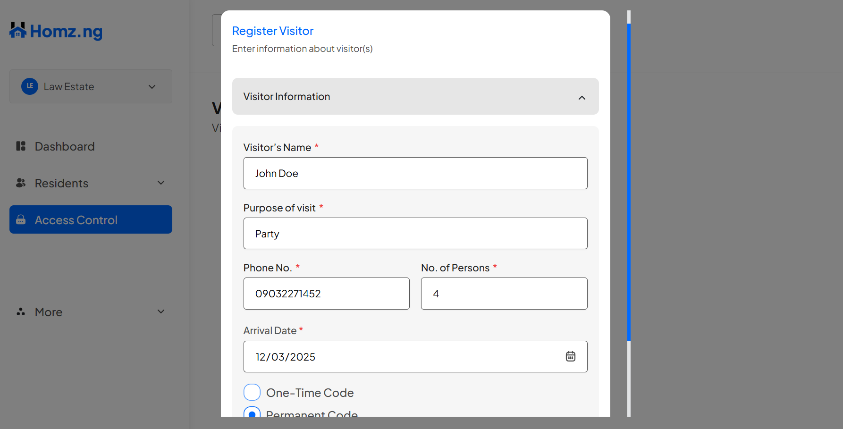The image size is (843, 429).
Task: Open the Dashboard page
Action: click(x=64, y=146)
